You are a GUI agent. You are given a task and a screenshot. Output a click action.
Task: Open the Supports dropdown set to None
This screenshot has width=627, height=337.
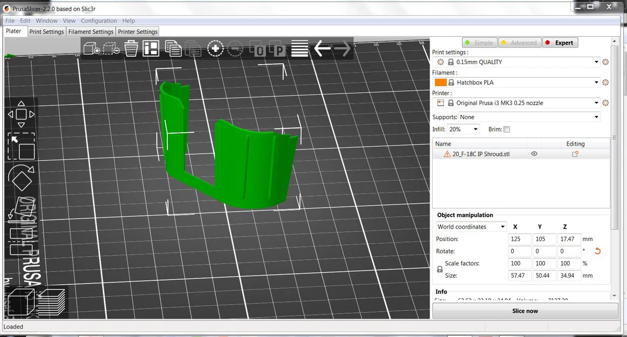[529, 117]
